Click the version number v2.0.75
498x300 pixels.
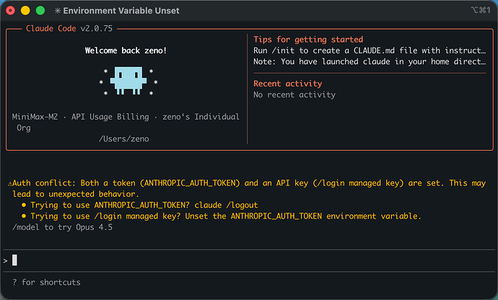click(97, 29)
